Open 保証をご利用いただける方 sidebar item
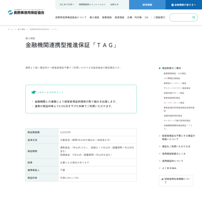Image resolution: width=202 pixels, height=197 pixels. click(176, 146)
